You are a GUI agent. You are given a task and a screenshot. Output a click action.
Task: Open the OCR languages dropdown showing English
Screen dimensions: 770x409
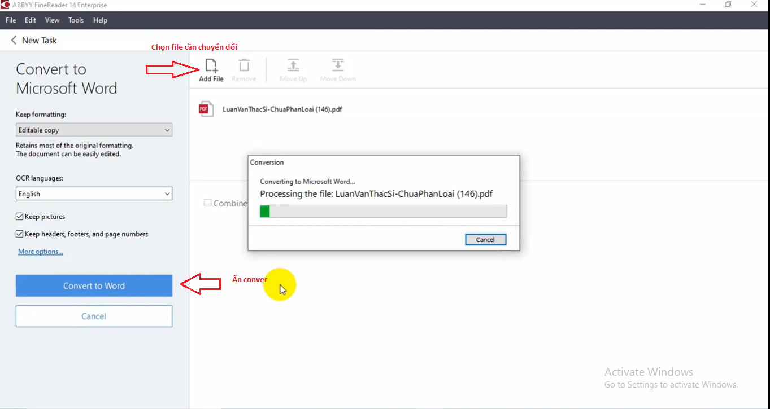click(94, 194)
